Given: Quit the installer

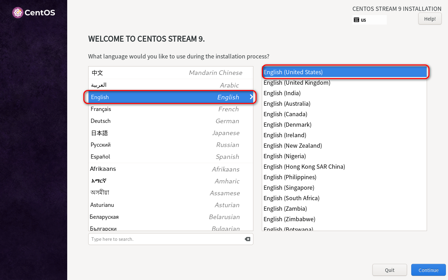Looking at the screenshot, I should pos(390,270).
